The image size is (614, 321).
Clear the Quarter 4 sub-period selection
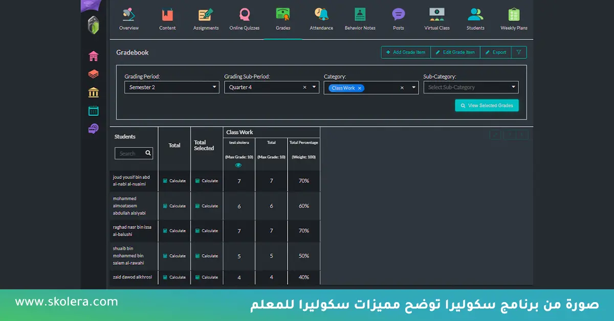[304, 87]
